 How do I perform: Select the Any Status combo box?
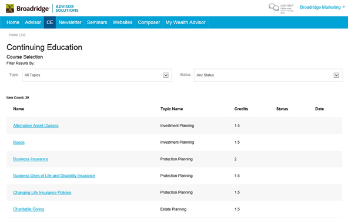pos(268,75)
